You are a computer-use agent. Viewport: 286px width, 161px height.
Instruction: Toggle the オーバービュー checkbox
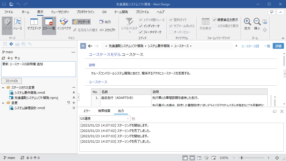point(171,32)
